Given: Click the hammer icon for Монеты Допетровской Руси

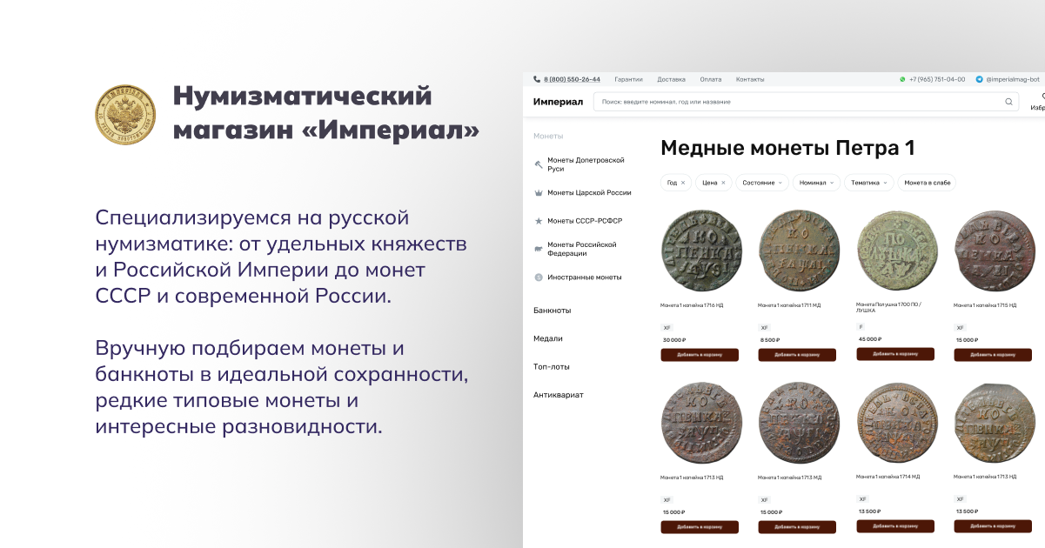Looking at the screenshot, I should coord(539,164).
